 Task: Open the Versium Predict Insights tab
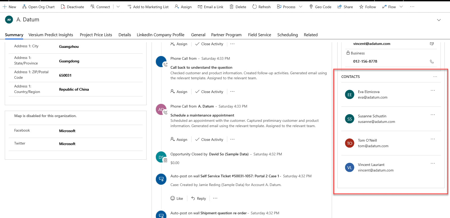pos(51,35)
